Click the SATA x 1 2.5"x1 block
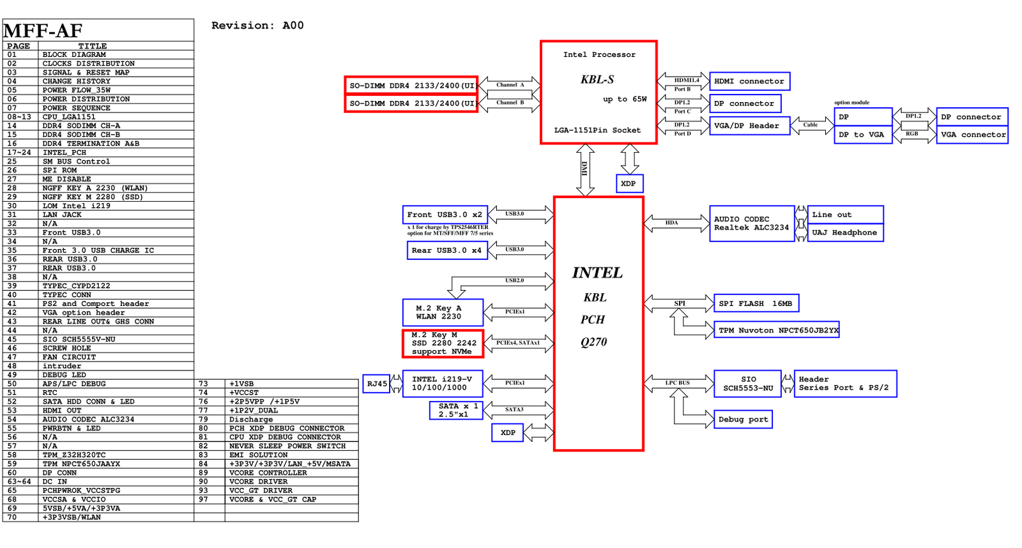The width and height of the screenshot is (1022, 548). tap(456, 410)
